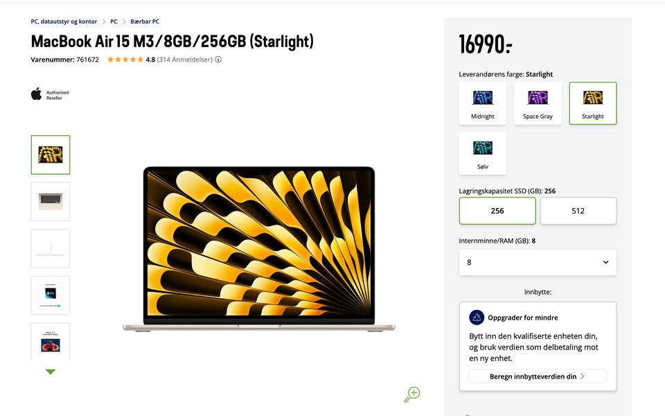
Task: Click the Apple Authorized Reseller logo
Action: pyautogui.click(x=50, y=94)
